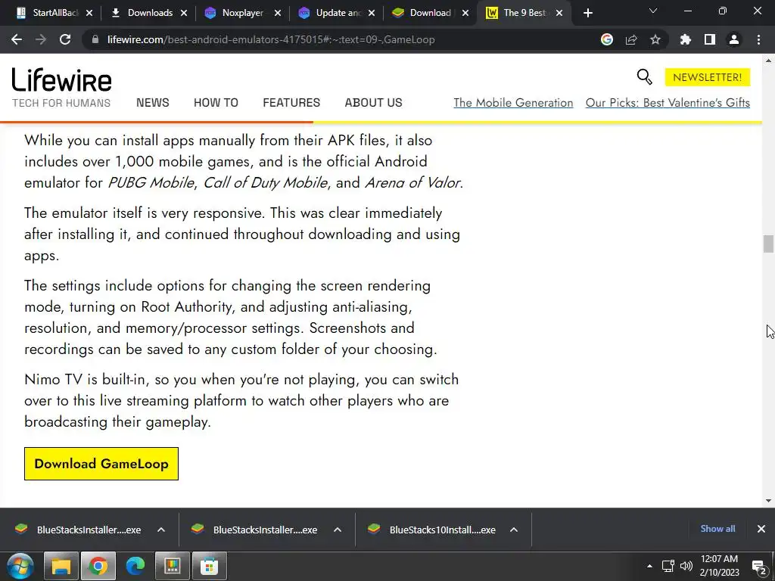Screen dimensions: 775x581
Task: Close the downloads bar
Action: point(761,529)
